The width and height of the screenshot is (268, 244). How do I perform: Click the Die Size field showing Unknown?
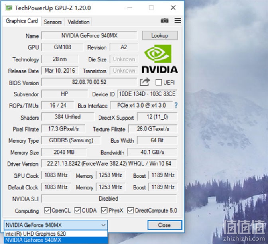124,59
